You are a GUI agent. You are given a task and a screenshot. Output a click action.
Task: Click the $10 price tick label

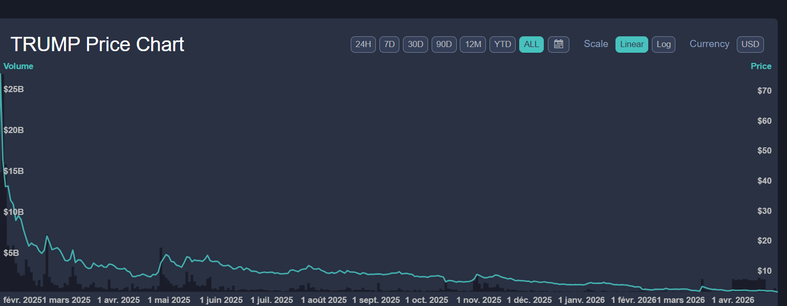(x=764, y=271)
